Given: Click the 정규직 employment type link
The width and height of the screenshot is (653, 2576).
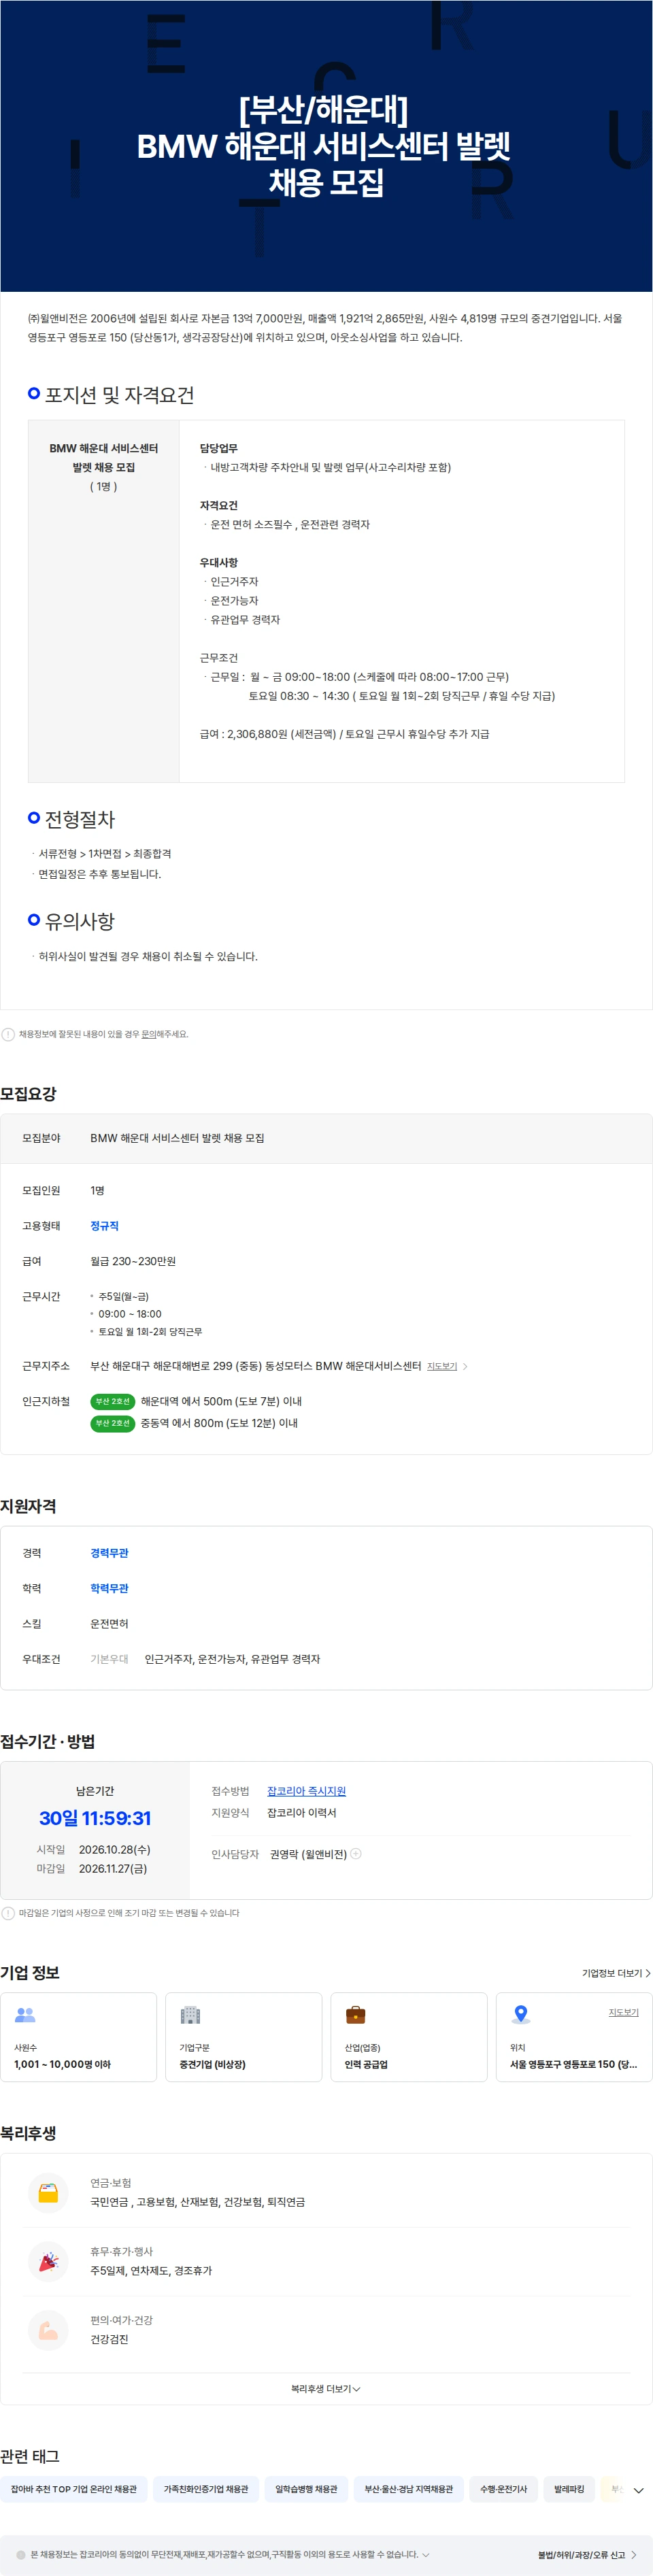Looking at the screenshot, I should 104,1225.
